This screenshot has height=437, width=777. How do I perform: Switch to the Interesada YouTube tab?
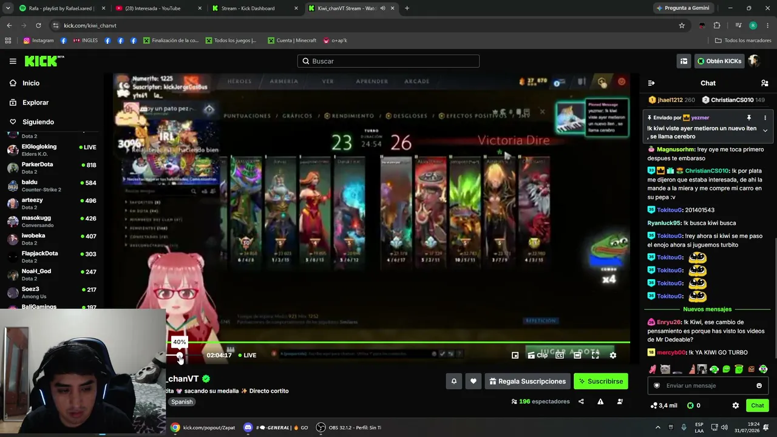[x=158, y=8]
